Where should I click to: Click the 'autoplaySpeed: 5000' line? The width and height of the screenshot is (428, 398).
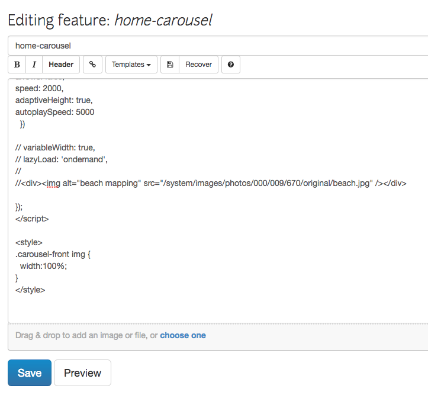(55, 112)
